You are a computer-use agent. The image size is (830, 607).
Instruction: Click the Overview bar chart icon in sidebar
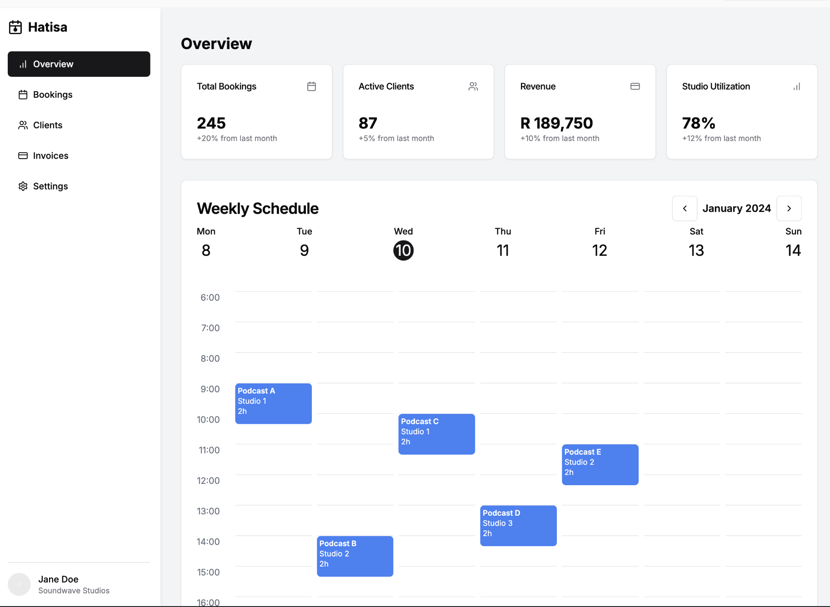[23, 64]
